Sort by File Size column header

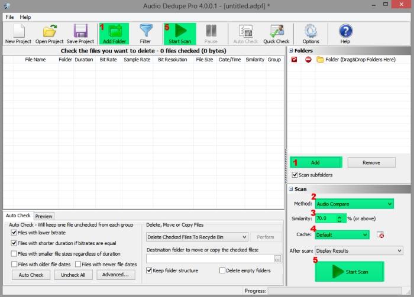pos(205,60)
